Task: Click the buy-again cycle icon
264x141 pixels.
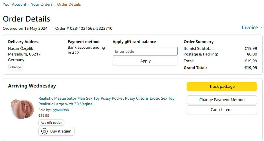Action: [x=44, y=131]
